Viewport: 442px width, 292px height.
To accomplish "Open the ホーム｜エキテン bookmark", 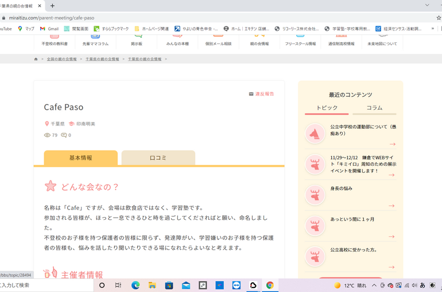I will (246, 29).
